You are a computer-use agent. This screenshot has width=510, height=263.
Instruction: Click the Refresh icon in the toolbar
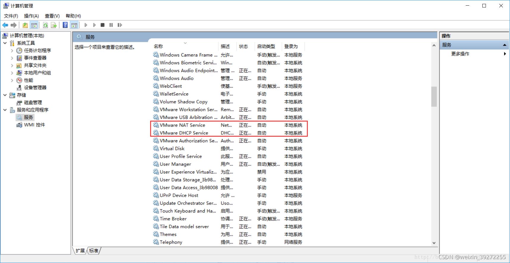point(45,25)
